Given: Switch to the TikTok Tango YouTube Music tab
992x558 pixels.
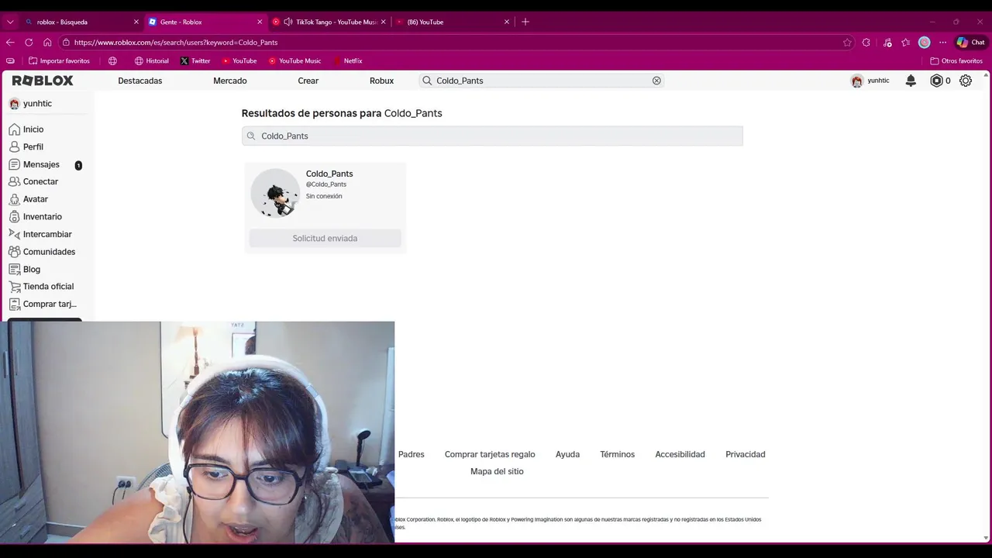Looking at the screenshot, I should pos(329,22).
